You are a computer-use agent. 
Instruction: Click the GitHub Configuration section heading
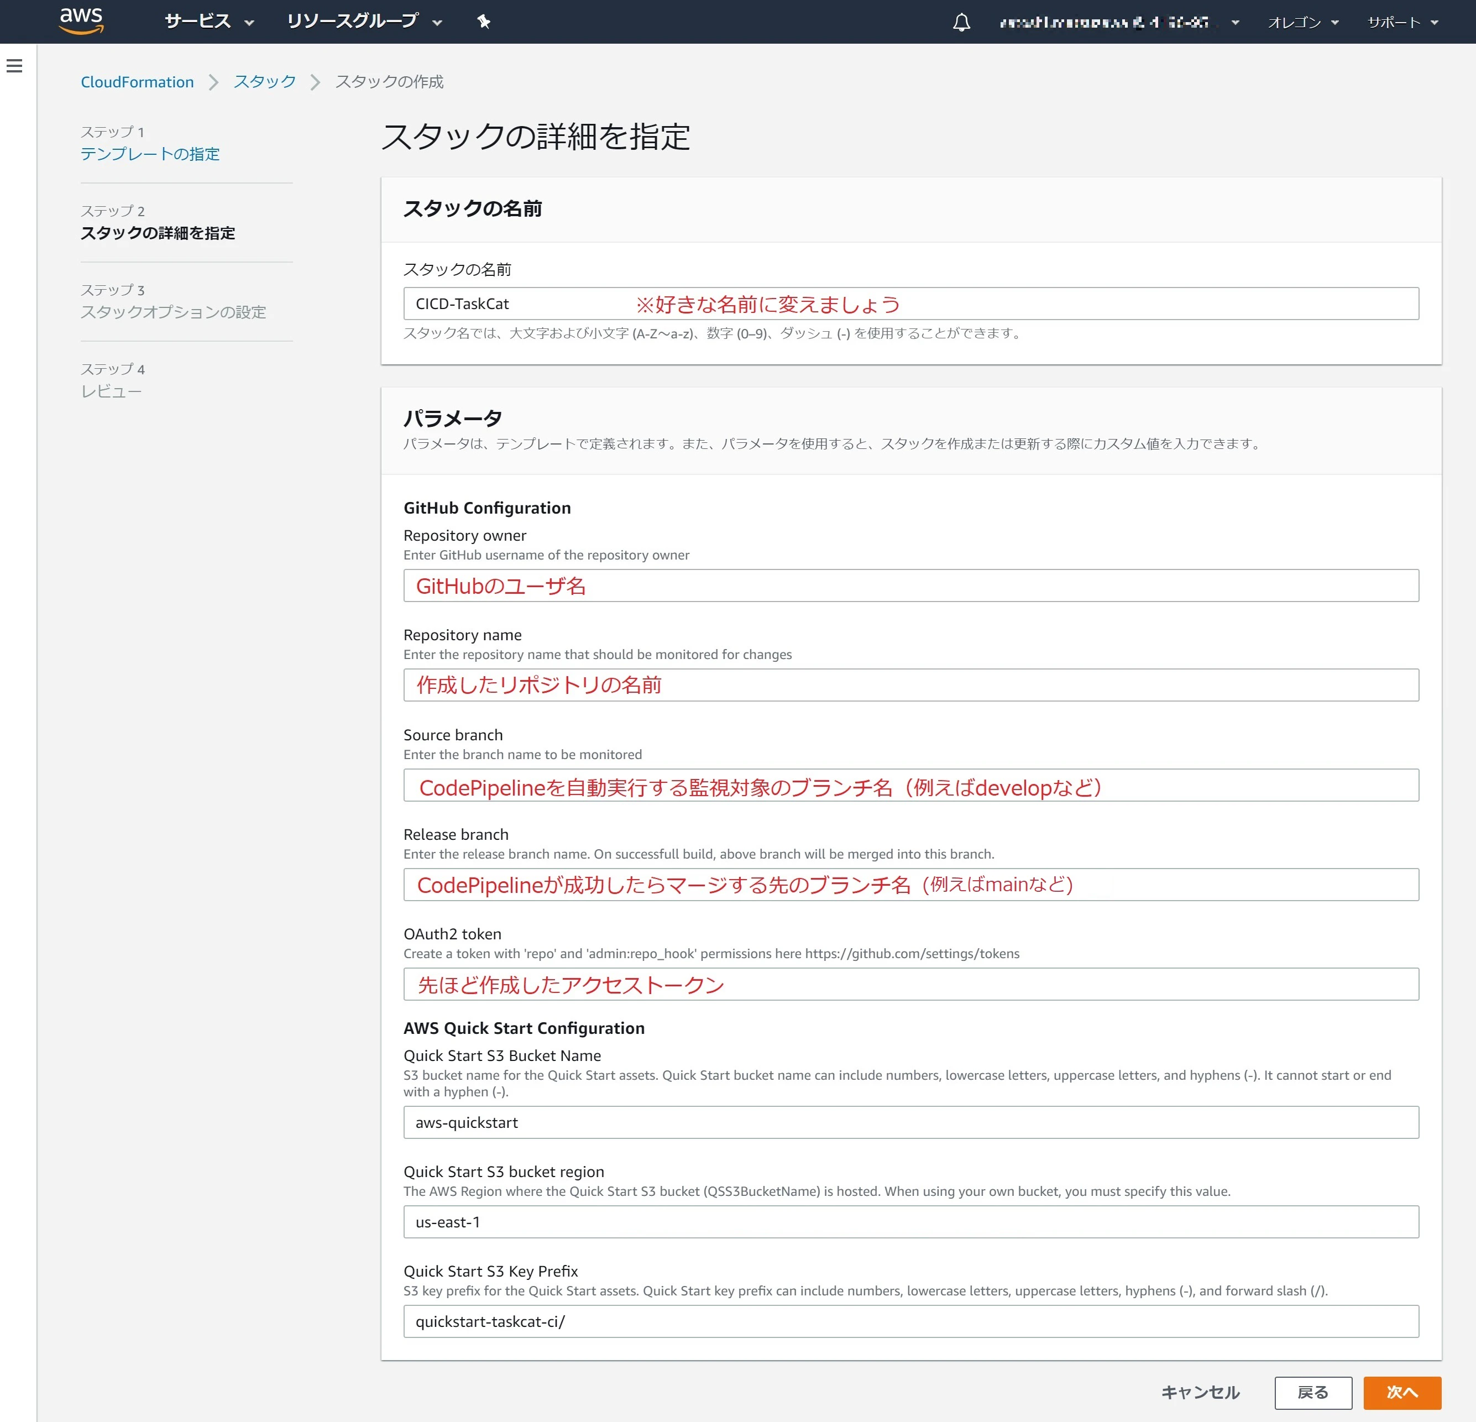[487, 508]
